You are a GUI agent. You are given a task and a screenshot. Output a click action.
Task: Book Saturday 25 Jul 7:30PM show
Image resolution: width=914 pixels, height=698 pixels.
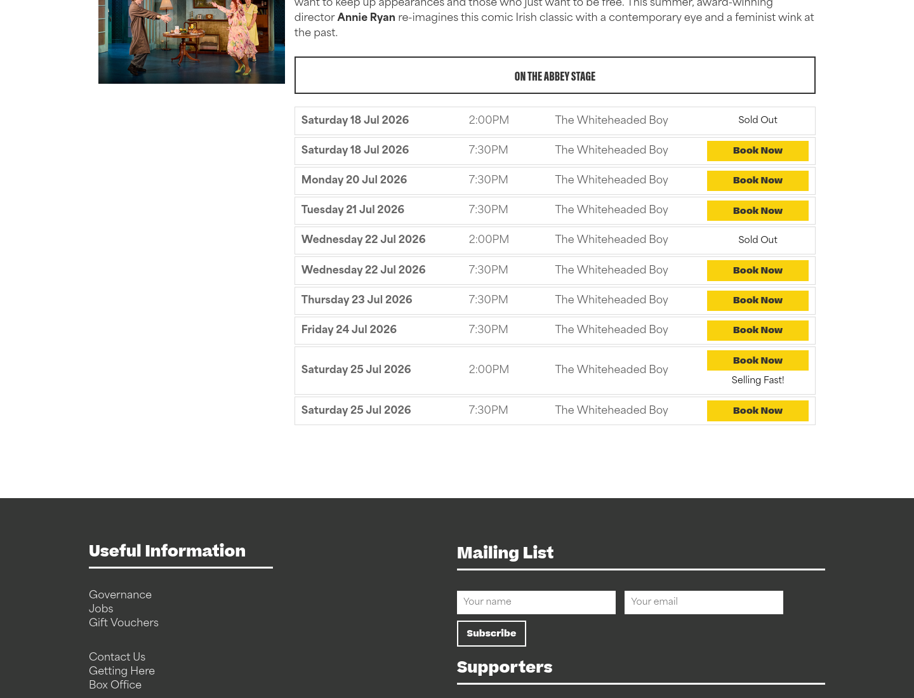click(757, 411)
